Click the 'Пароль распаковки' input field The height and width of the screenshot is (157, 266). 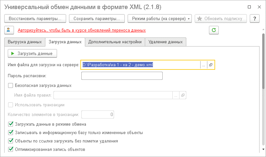click(x=122, y=76)
